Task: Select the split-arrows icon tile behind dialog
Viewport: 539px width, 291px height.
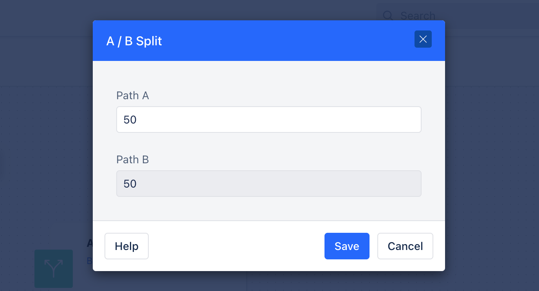Action: [54, 269]
